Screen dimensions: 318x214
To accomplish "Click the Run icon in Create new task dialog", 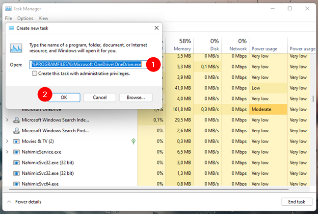I will click(x=16, y=47).
